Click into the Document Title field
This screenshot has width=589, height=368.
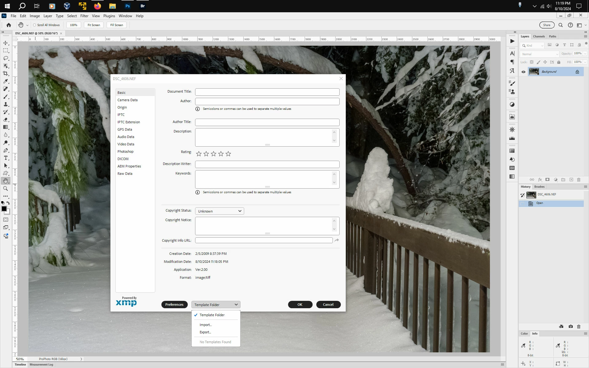point(267,92)
